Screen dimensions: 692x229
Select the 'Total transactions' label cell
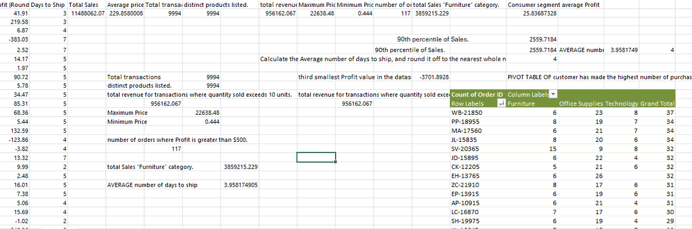click(x=134, y=77)
